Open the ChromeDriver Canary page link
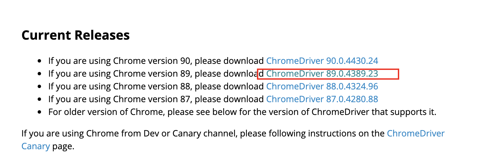This screenshot has width=491, height=162. [416, 133]
